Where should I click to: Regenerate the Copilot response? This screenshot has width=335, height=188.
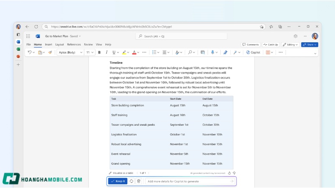tap(131, 181)
